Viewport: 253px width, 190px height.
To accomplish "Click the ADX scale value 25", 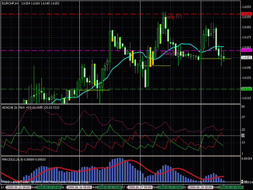I will pos(243,130).
